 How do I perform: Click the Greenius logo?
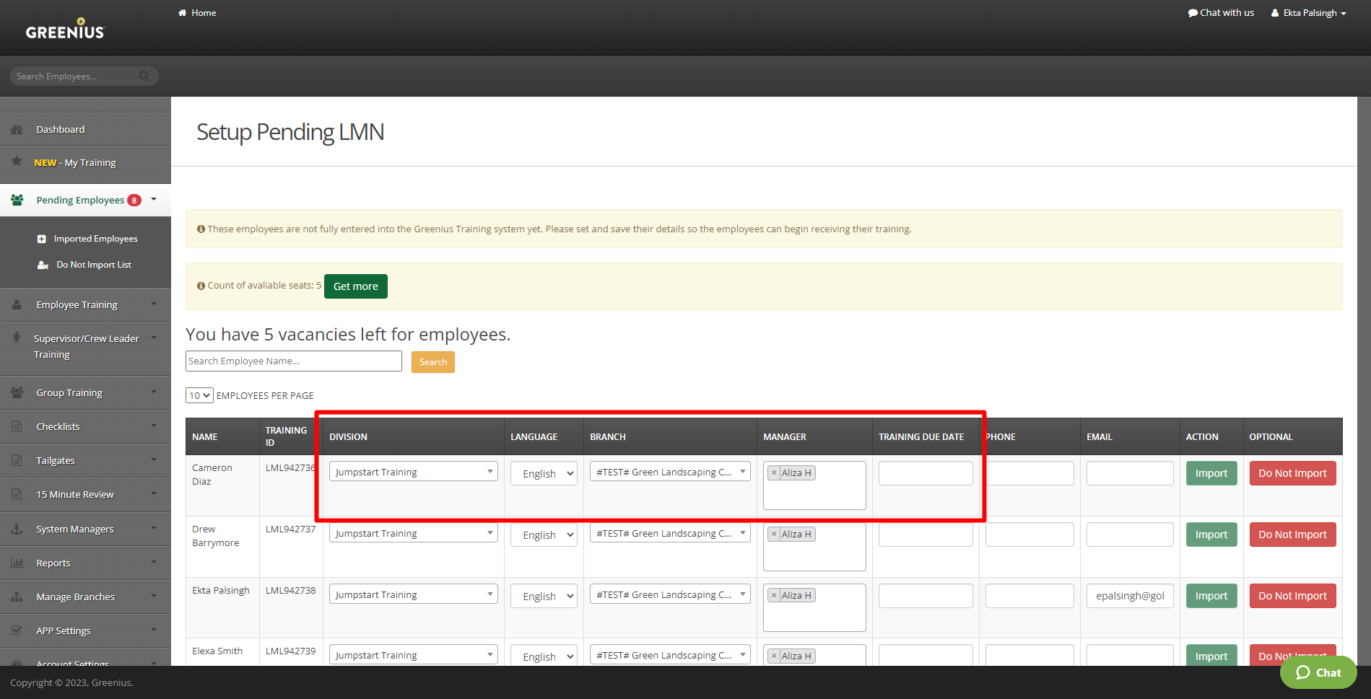(x=65, y=29)
